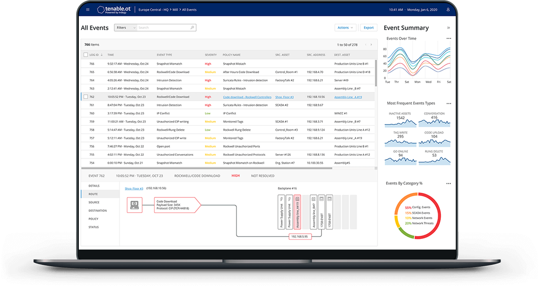Click the user profile icon

(x=448, y=9)
